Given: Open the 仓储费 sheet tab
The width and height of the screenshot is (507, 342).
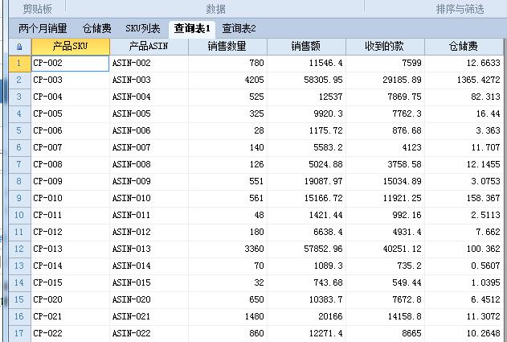Looking at the screenshot, I should click(98, 28).
